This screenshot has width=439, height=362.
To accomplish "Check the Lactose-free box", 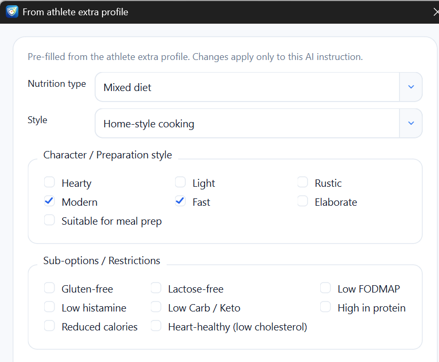I will (156, 288).
